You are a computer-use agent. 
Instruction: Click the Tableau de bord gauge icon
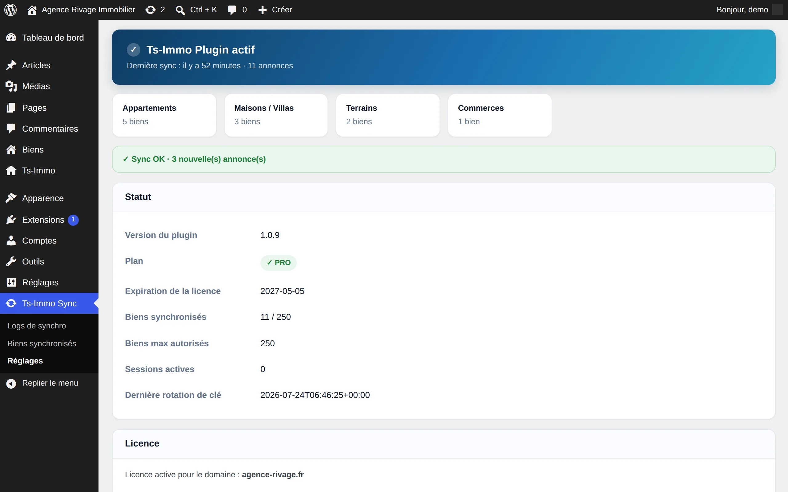(11, 38)
